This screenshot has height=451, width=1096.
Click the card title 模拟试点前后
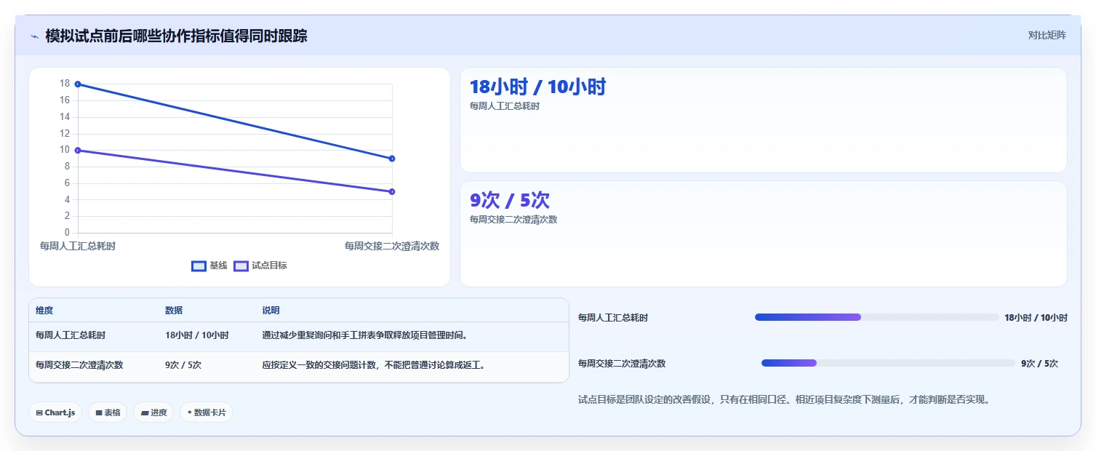coord(176,36)
